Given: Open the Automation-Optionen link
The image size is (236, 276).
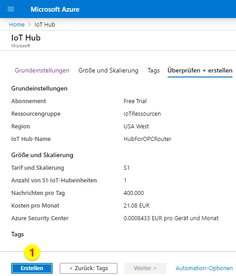Looking at the screenshot, I should pos(204,268).
